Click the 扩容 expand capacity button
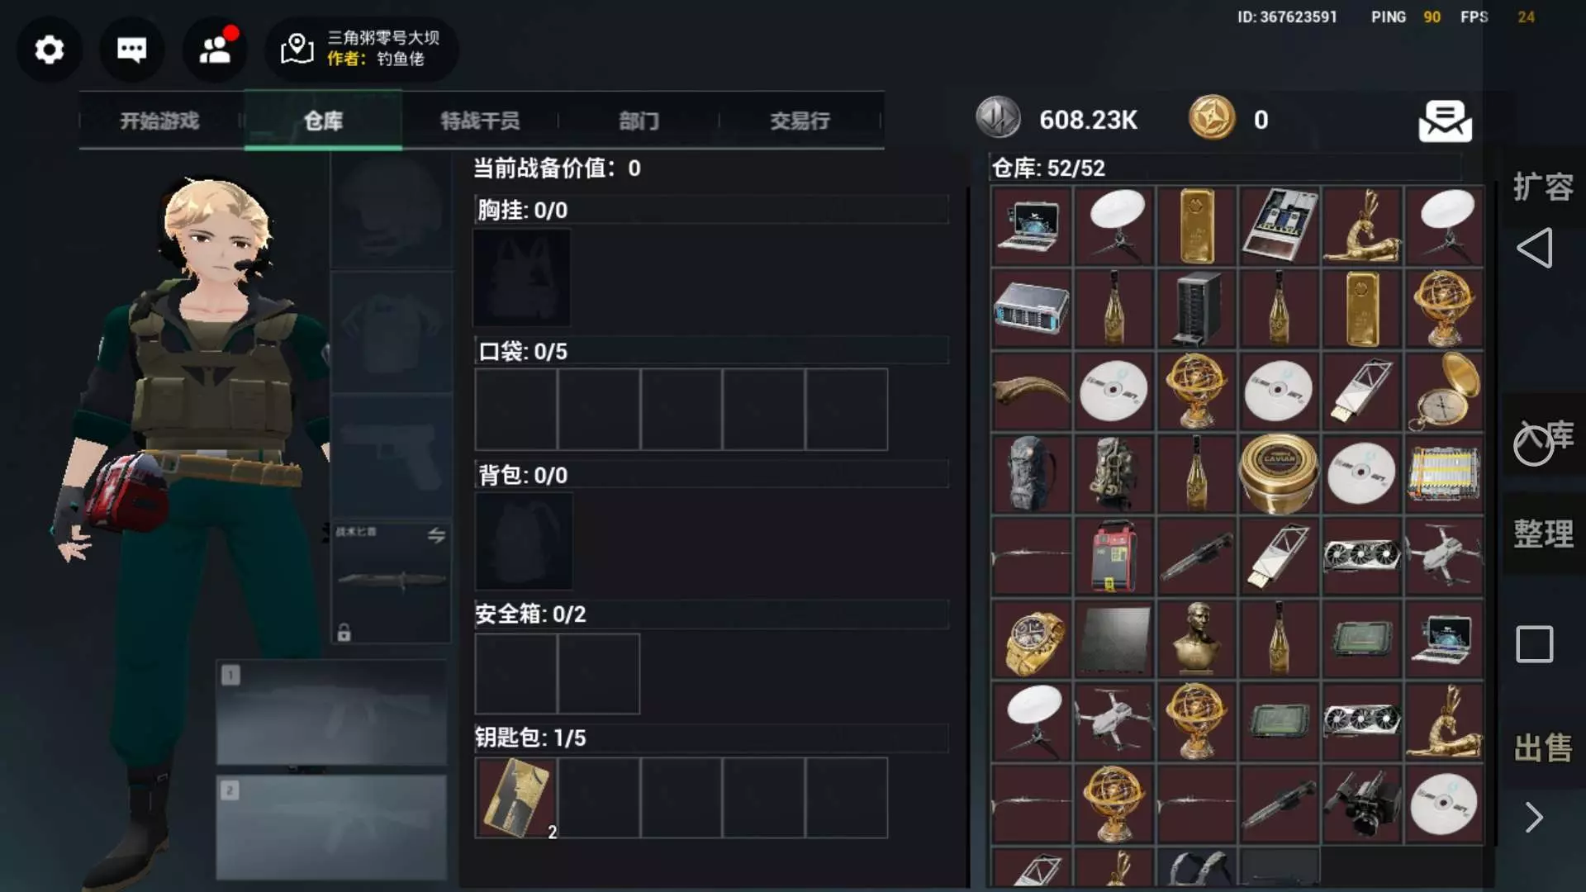 pyautogui.click(x=1543, y=187)
